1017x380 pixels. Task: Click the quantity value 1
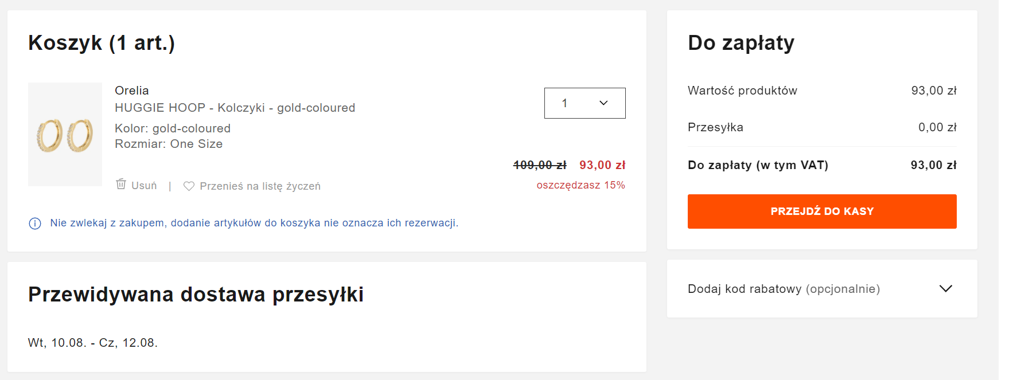[x=564, y=103]
